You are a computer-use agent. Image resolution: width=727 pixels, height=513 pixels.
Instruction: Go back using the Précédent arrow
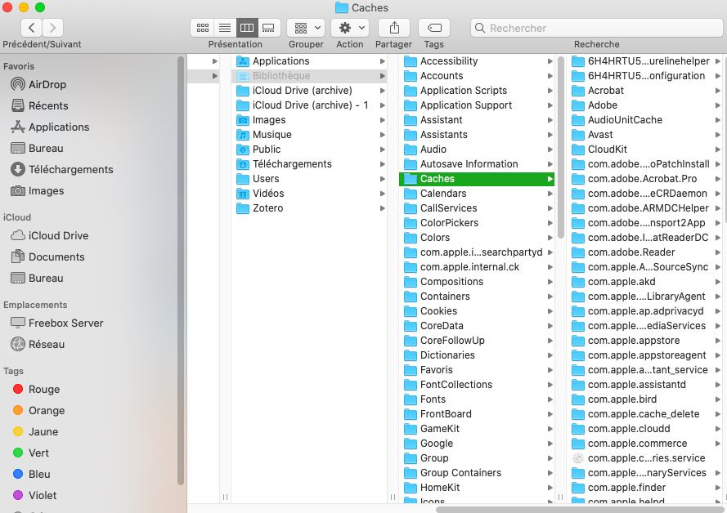pos(31,27)
